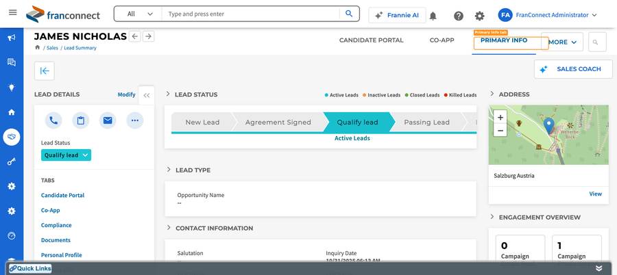Go to previous lead arrow
The image size is (617, 275).
(x=135, y=36)
